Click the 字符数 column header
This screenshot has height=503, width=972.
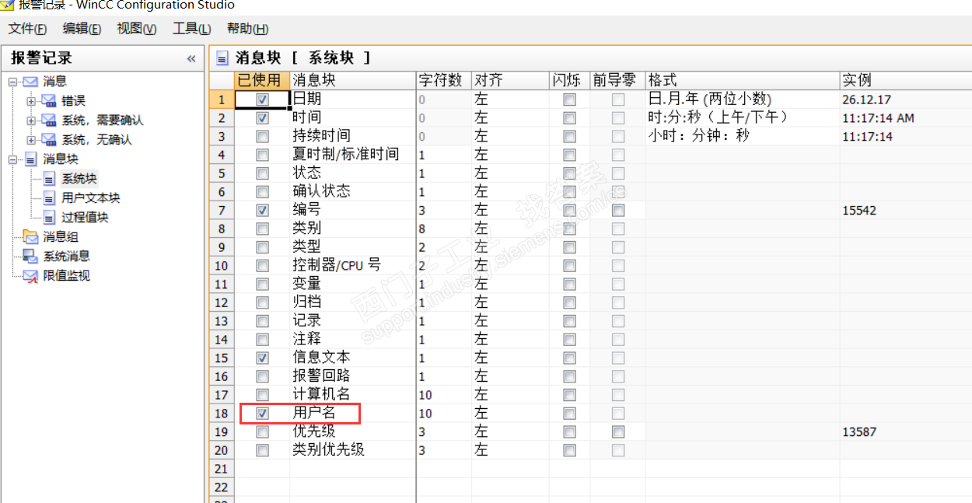pyautogui.click(x=444, y=80)
